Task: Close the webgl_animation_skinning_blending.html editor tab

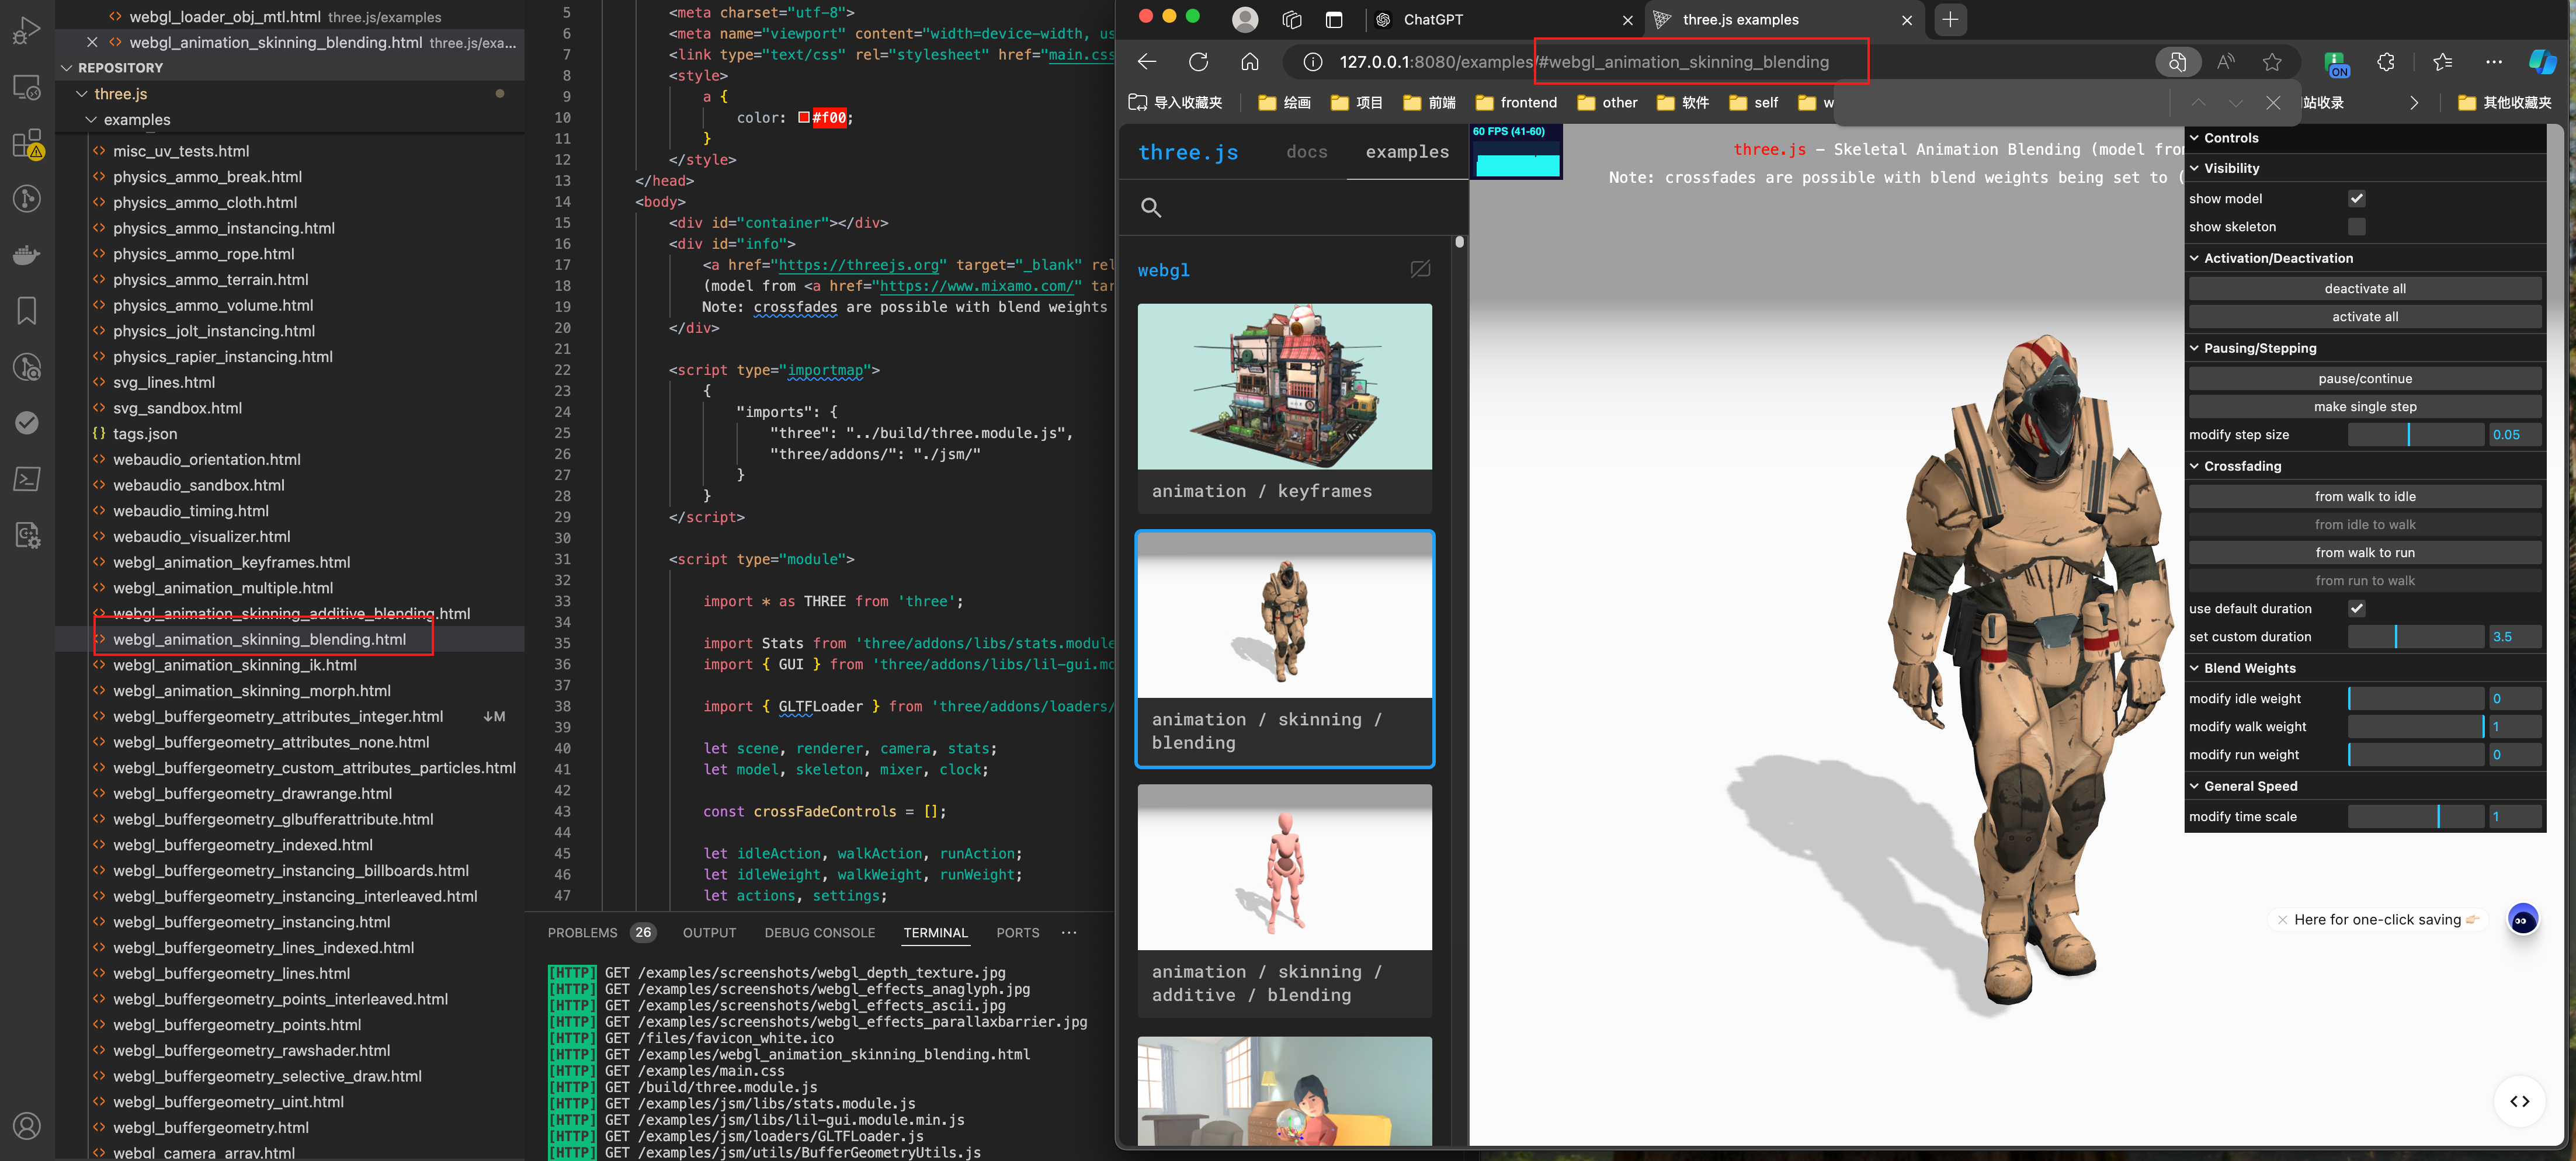Action: click(x=92, y=42)
